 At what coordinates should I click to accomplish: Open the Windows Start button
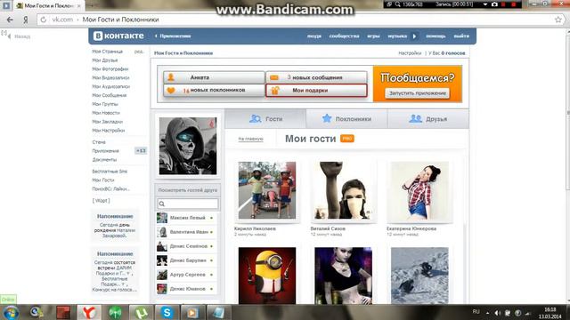coord(11,313)
